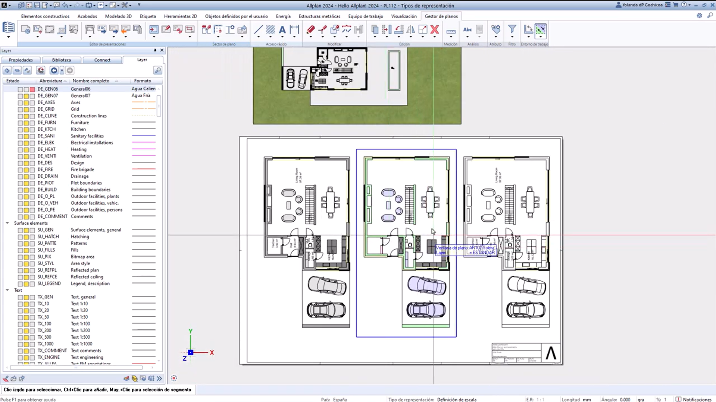Toggle the state checkbox for DE_FURN layer
Viewport: 716px width, 402px height.
(x=20, y=123)
